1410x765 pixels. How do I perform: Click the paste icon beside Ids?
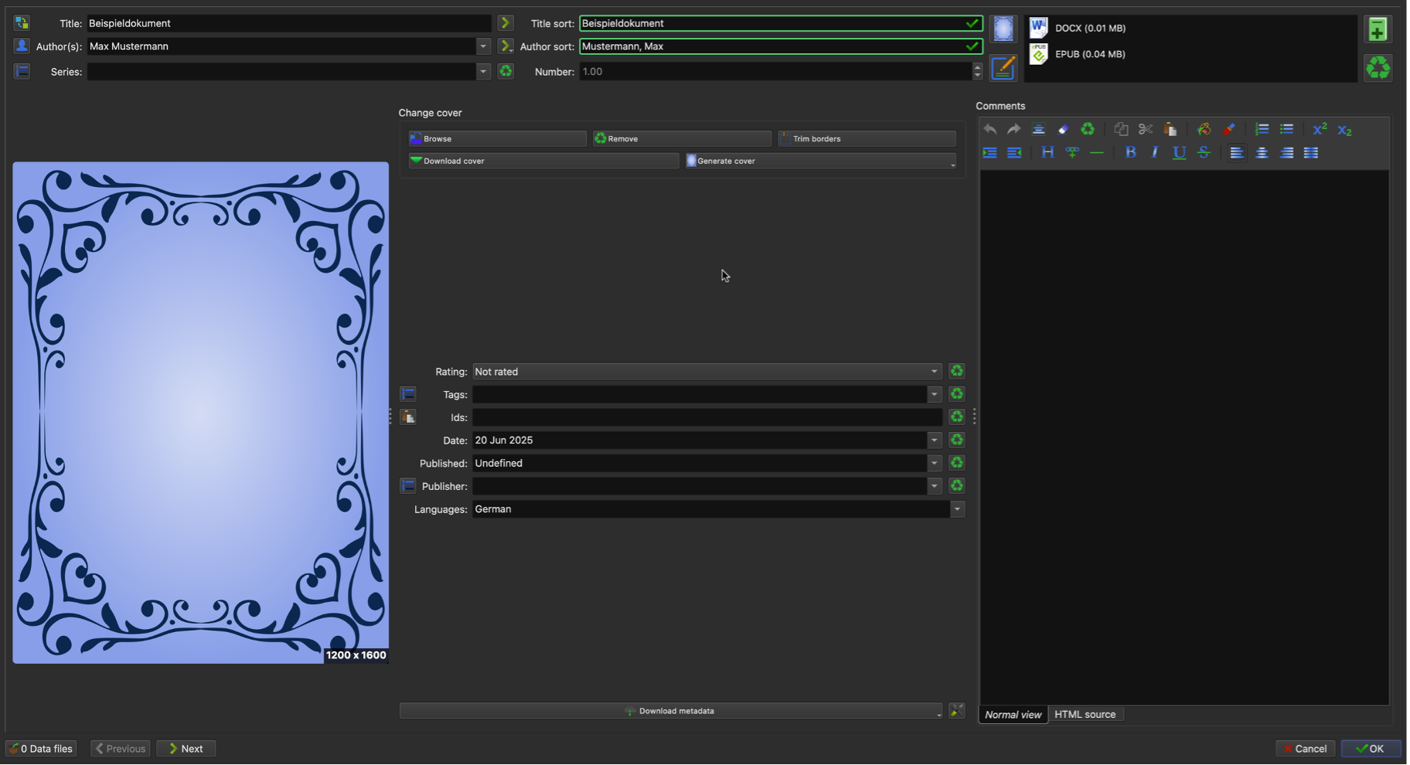(408, 417)
